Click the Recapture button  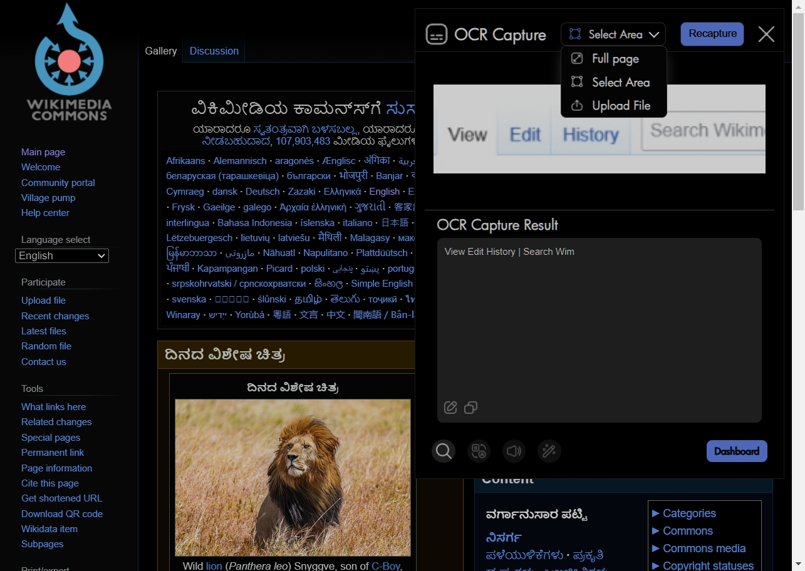[x=712, y=34]
